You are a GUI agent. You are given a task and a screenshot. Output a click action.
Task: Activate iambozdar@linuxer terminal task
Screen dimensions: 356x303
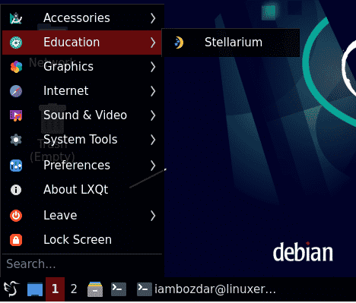(x=206, y=289)
